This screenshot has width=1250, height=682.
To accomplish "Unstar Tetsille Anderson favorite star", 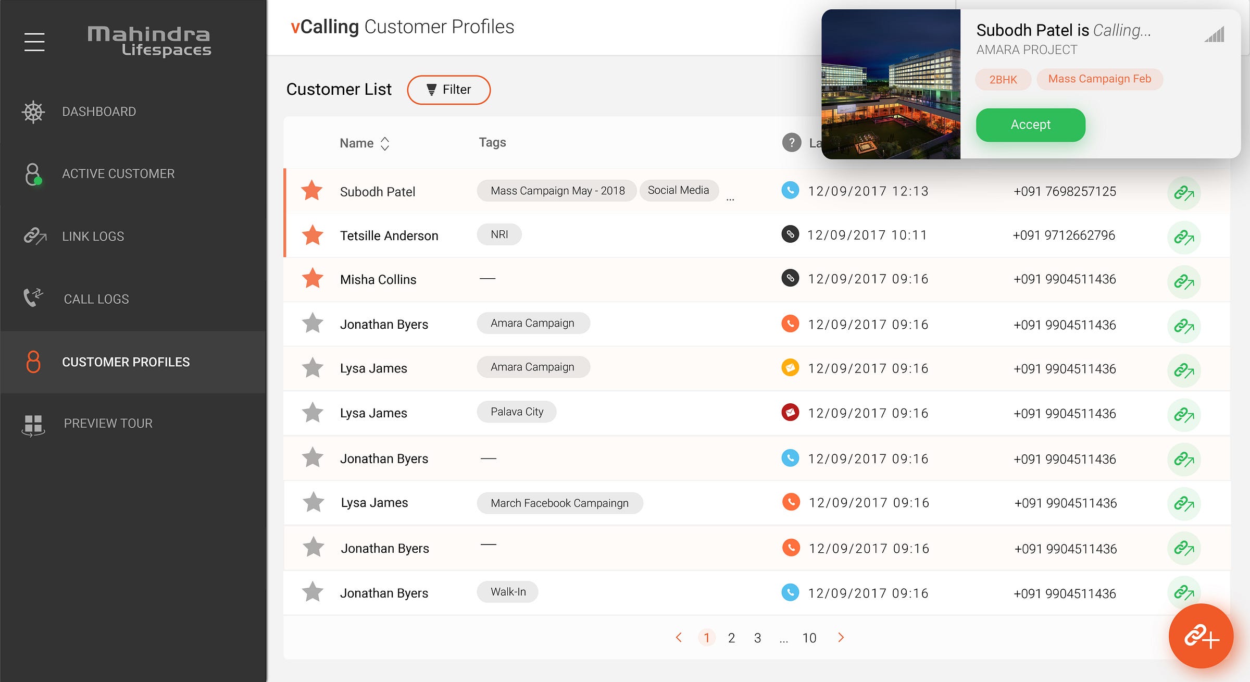I will coord(312,235).
